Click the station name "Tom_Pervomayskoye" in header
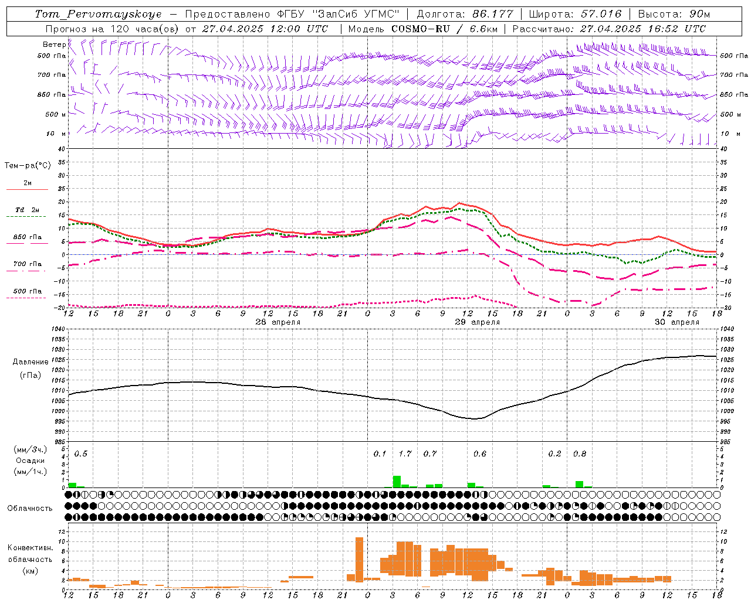 (98, 14)
